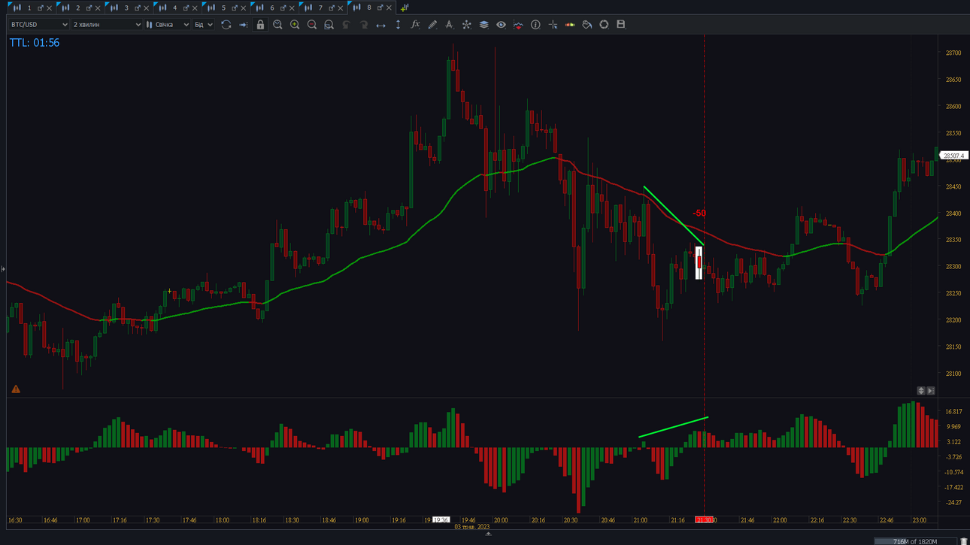The image size is (970, 545).
Task: Click the date label 03 трав. 2023
Action: pyautogui.click(x=472, y=527)
